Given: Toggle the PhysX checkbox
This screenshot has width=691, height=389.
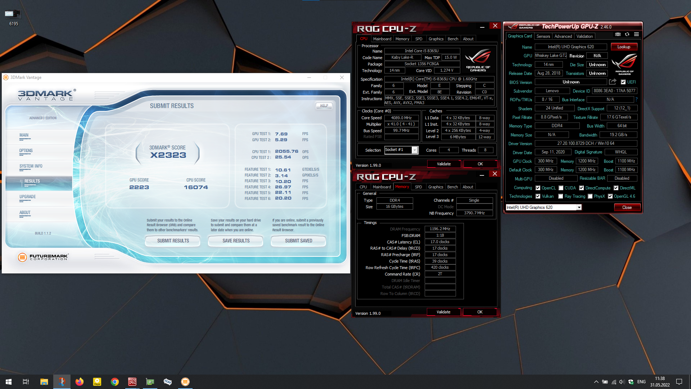Looking at the screenshot, I should [590, 196].
